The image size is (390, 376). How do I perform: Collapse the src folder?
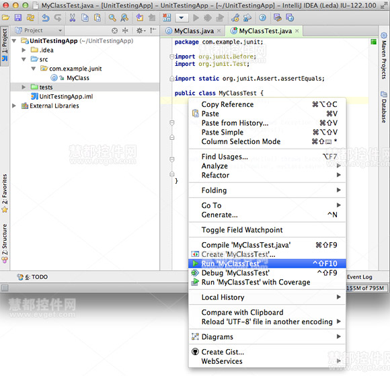[x=24, y=59]
